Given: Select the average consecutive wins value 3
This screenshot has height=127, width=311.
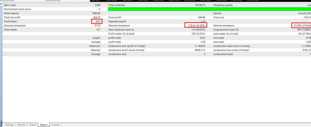Looking at the screenshot, I should tap(204, 54).
